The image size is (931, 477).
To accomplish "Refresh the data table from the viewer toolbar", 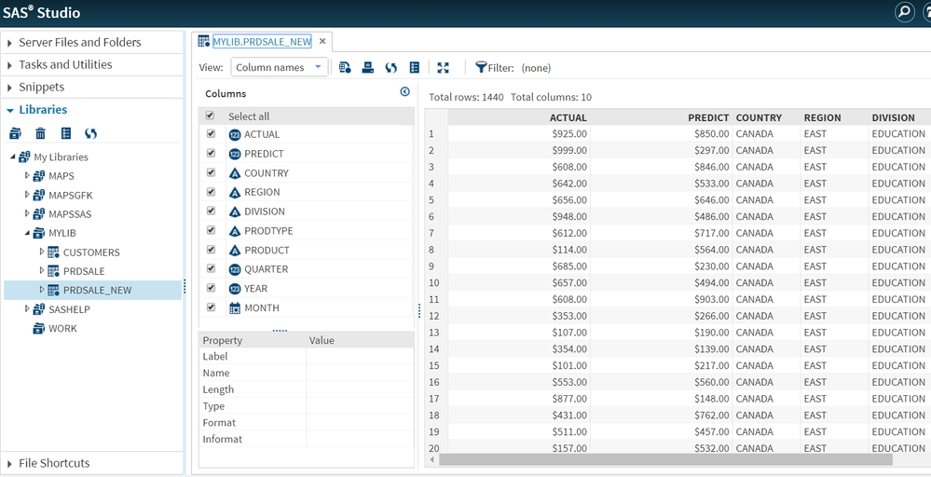I will pyautogui.click(x=391, y=68).
